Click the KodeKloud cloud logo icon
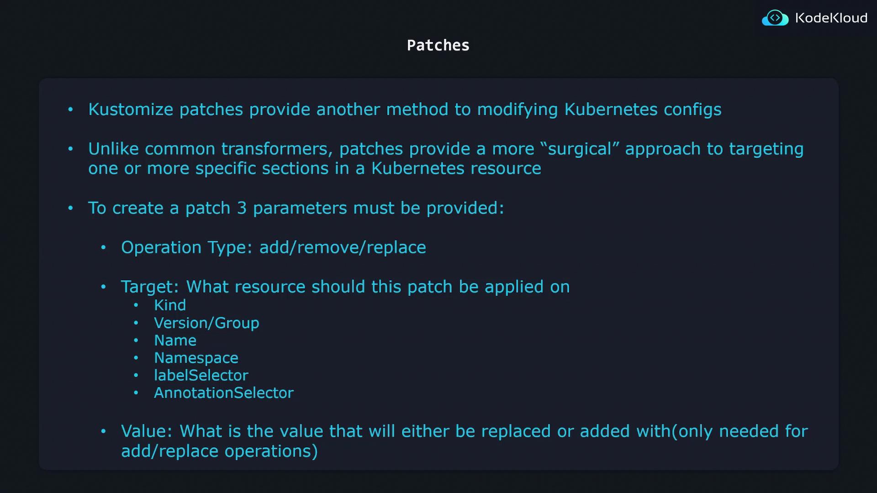This screenshot has height=493, width=877. pos(775,18)
